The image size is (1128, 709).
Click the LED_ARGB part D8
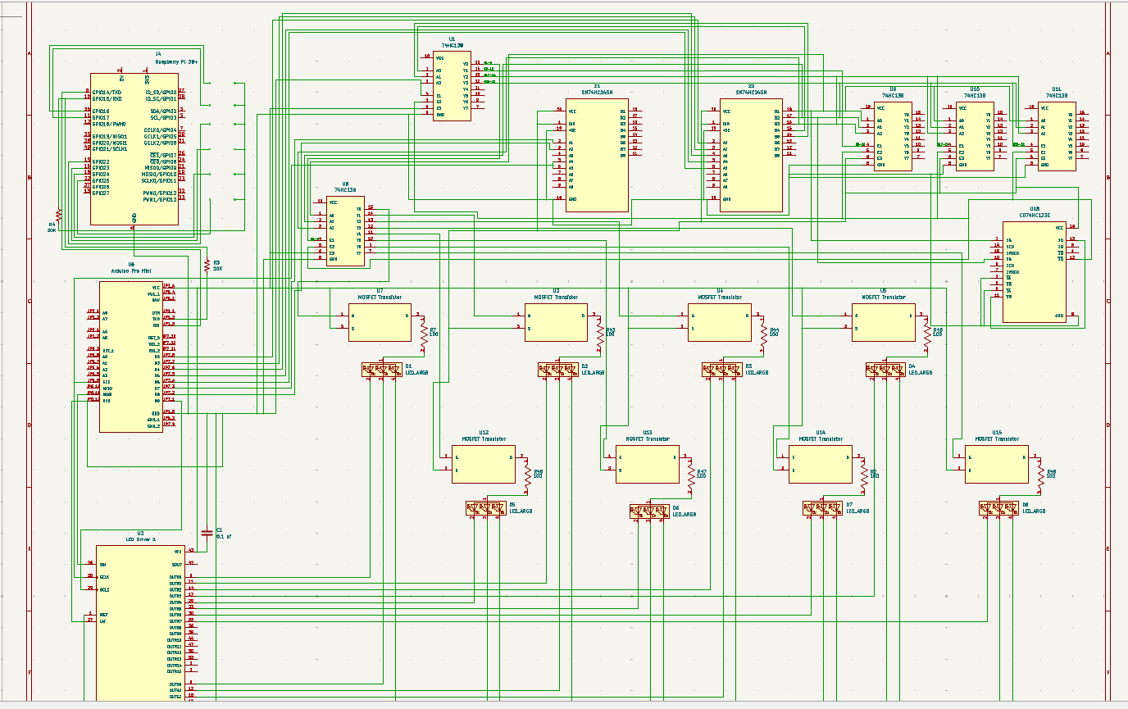pos(998,509)
